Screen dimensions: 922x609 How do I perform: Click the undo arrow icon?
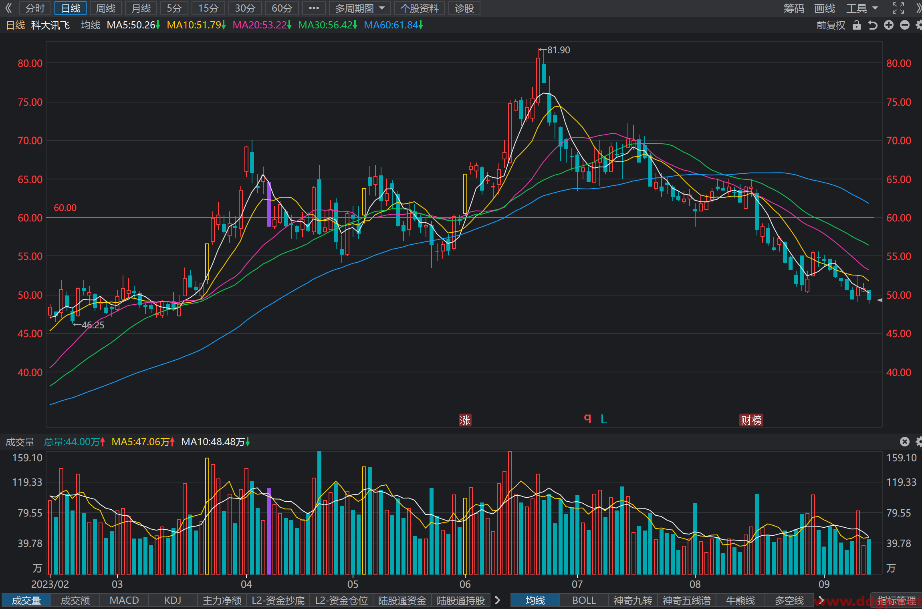pos(873,25)
